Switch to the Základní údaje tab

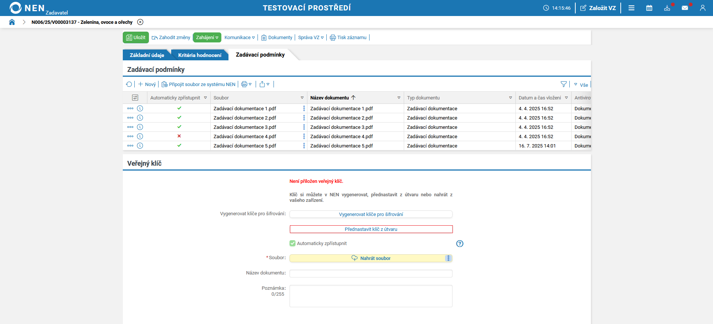(147, 55)
